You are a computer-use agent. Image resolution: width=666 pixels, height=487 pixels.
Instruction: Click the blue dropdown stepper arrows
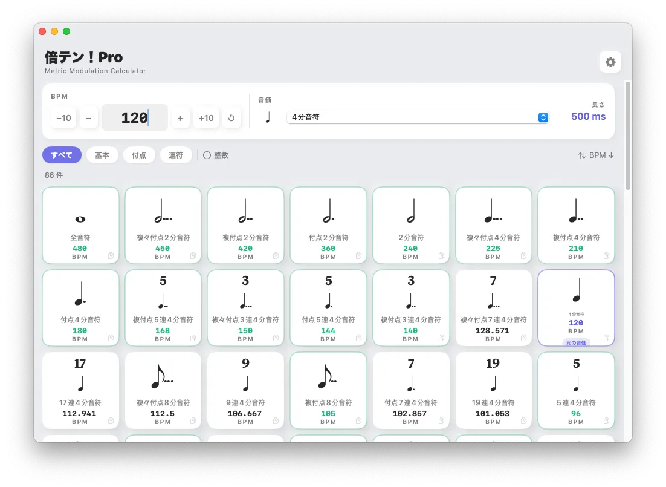pos(543,117)
